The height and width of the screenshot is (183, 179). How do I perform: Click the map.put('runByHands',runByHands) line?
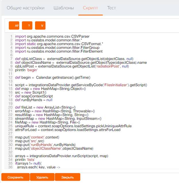pyautogui.click(x=45, y=145)
